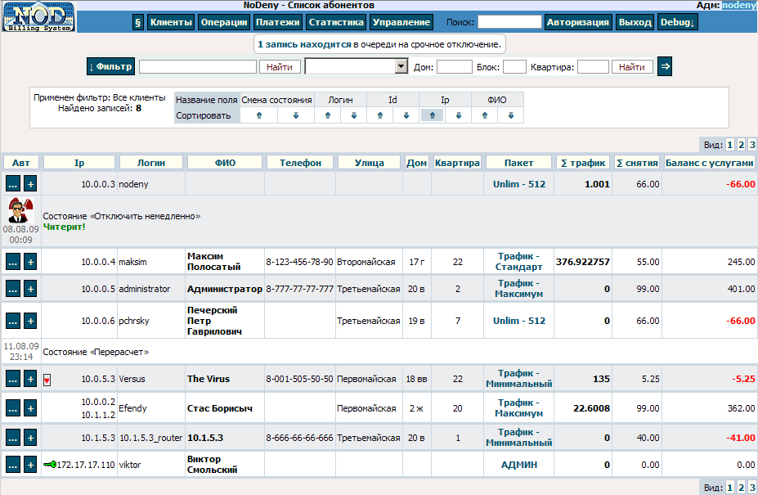Click the Баланс с услугами column header

point(709,163)
